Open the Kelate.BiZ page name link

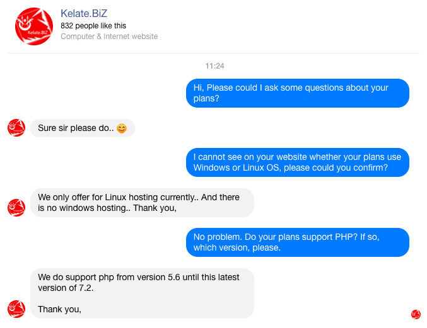[x=84, y=13]
